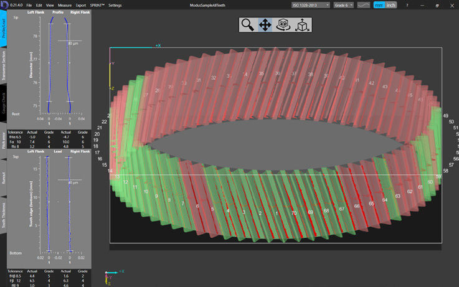
Task: Click the profile Actual value 10.0
Action: pos(65,142)
